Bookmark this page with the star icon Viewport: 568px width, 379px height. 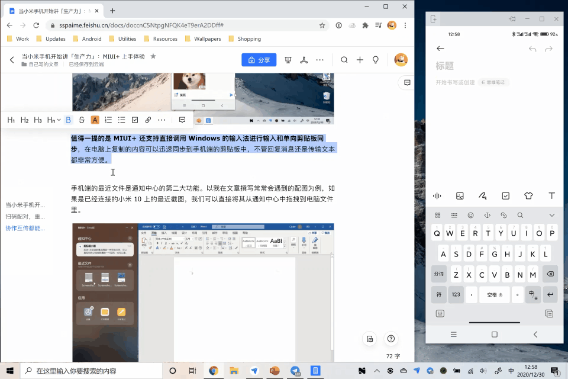click(x=322, y=25)
